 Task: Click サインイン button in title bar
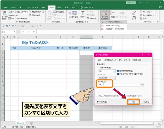point(130,3)
